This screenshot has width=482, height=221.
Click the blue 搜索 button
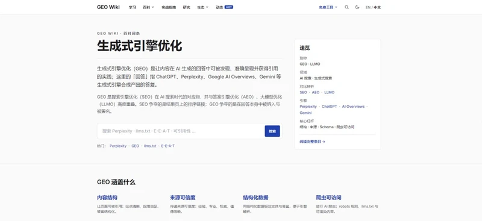click(x=272, y=131)
